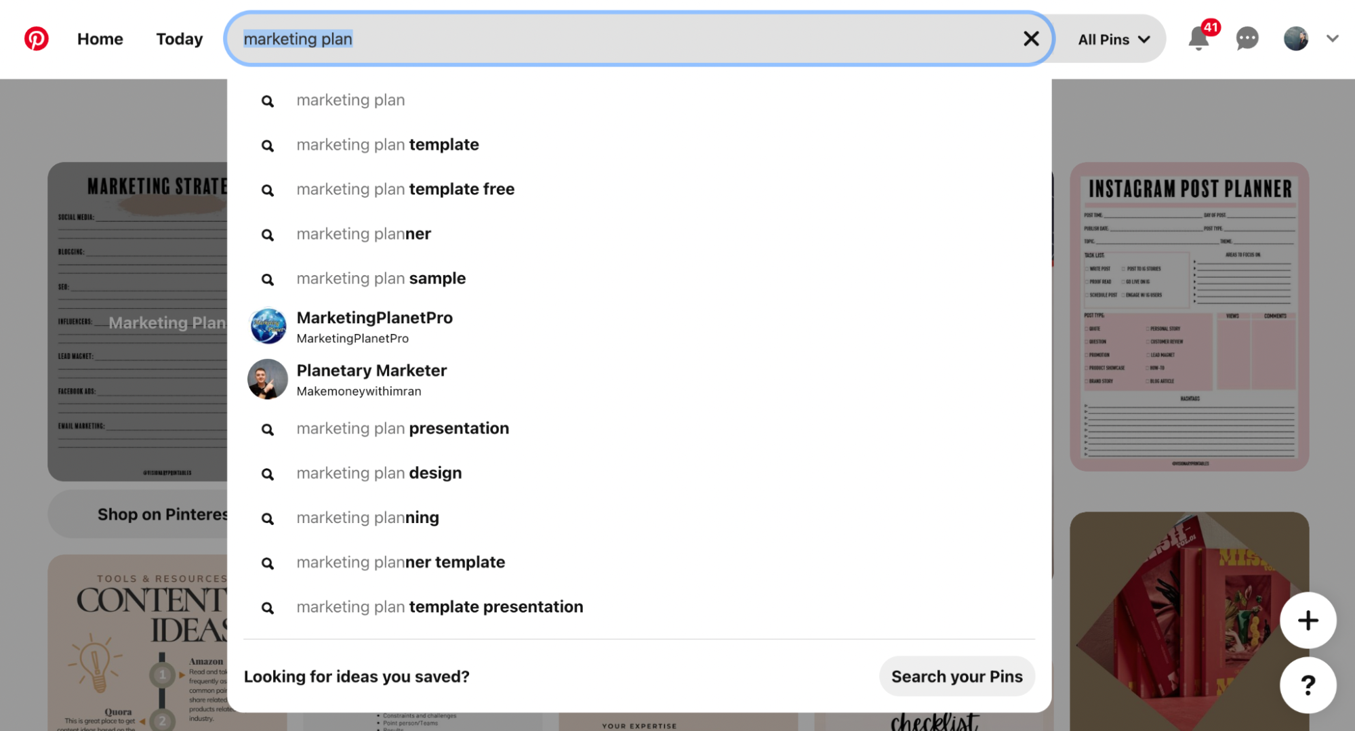Choose the marketing planner template suggestion

coord(639,562)
